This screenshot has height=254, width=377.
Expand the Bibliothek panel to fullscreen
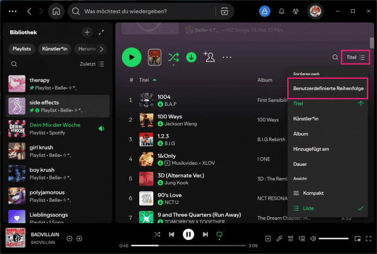[x=101, y=32]
